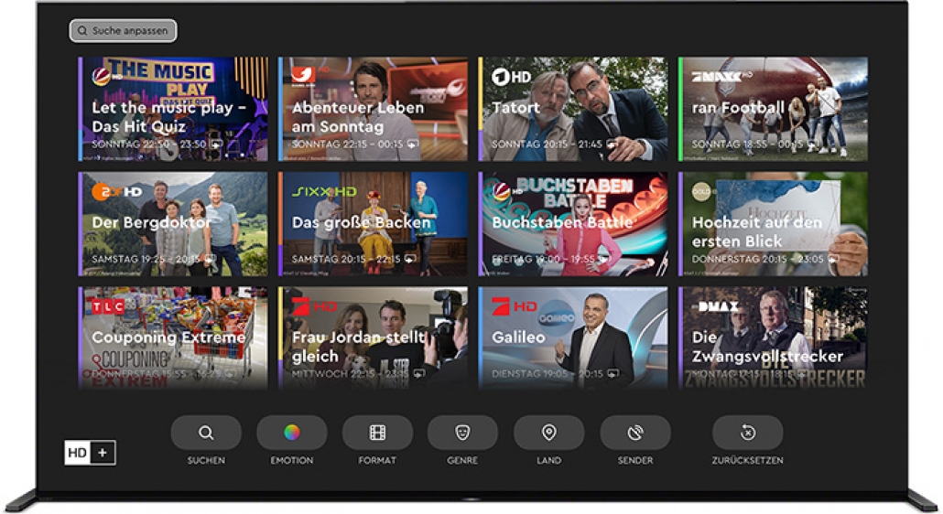Open Let the music play Das Hit Quiz tile

[173, 109]
